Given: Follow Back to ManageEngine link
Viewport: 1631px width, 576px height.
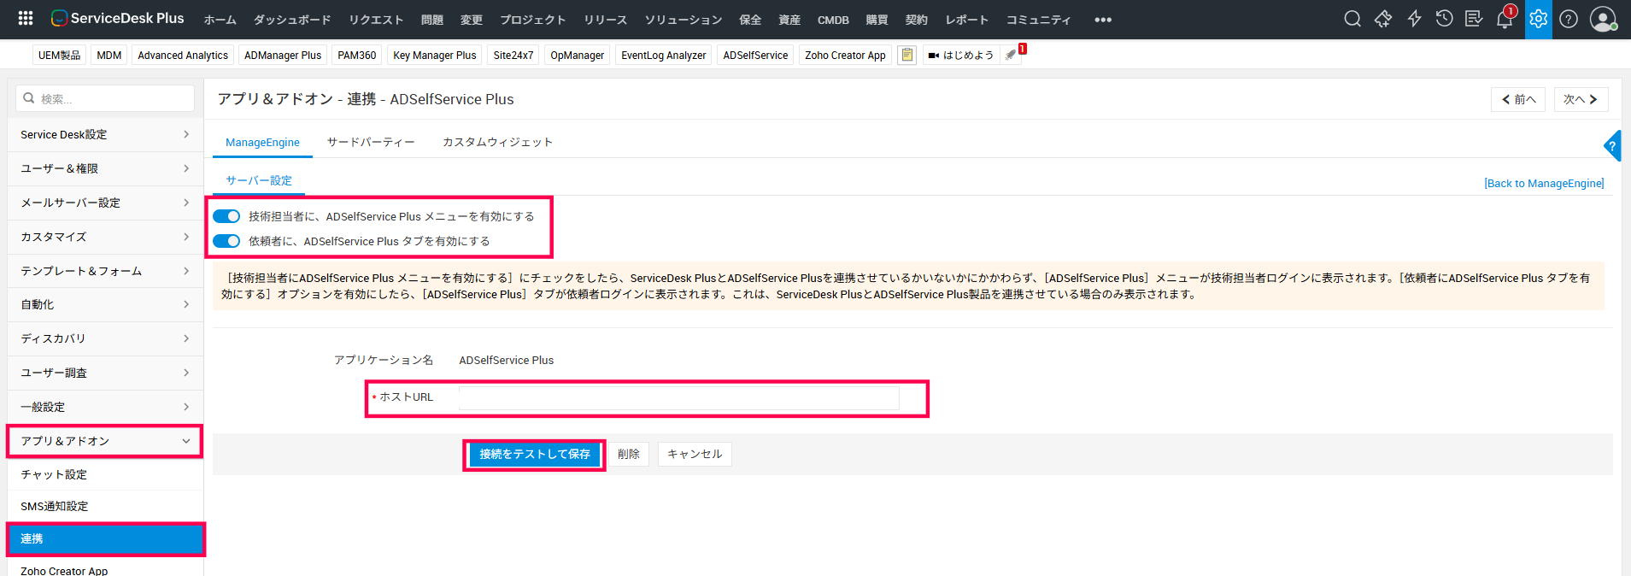Looking at the screenshot, I should pos(1544,184).
